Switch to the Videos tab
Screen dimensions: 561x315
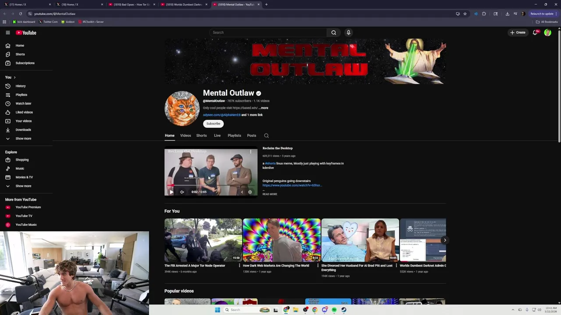tap(185, 136)
